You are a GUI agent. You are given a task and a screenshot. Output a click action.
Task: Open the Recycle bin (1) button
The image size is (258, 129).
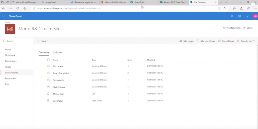pyautogui.click(x=246, y=41)
